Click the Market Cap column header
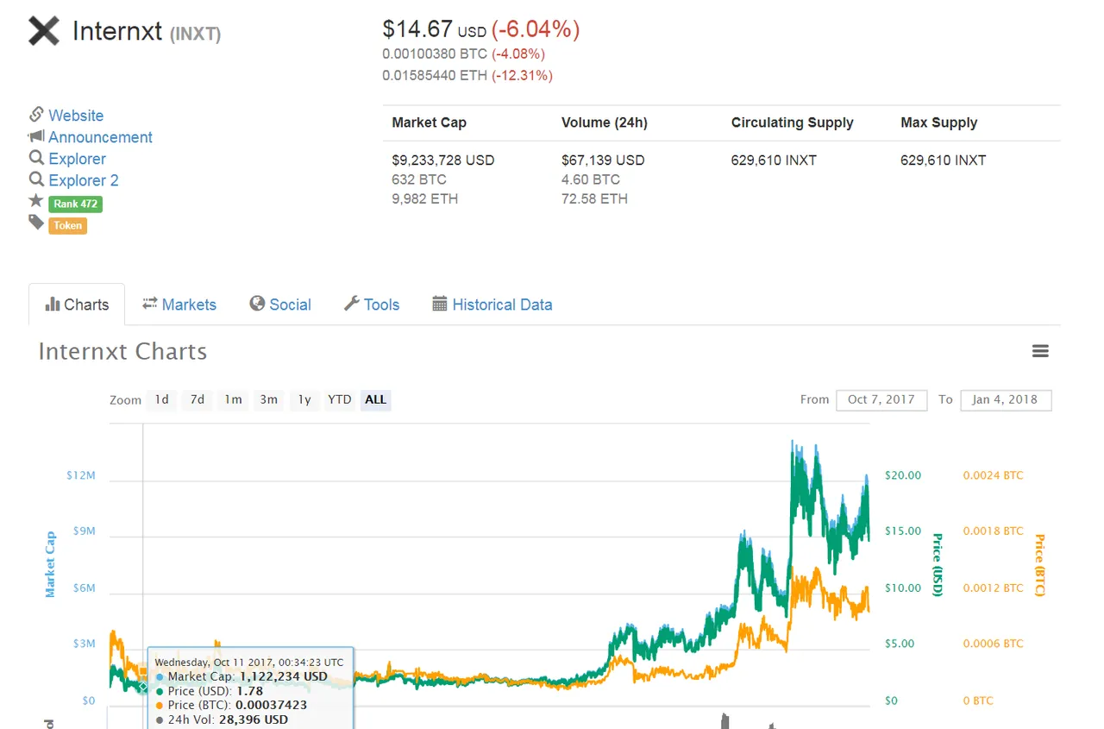The width and height of the screenshot is (1104, 729). [x=429, y=123]
